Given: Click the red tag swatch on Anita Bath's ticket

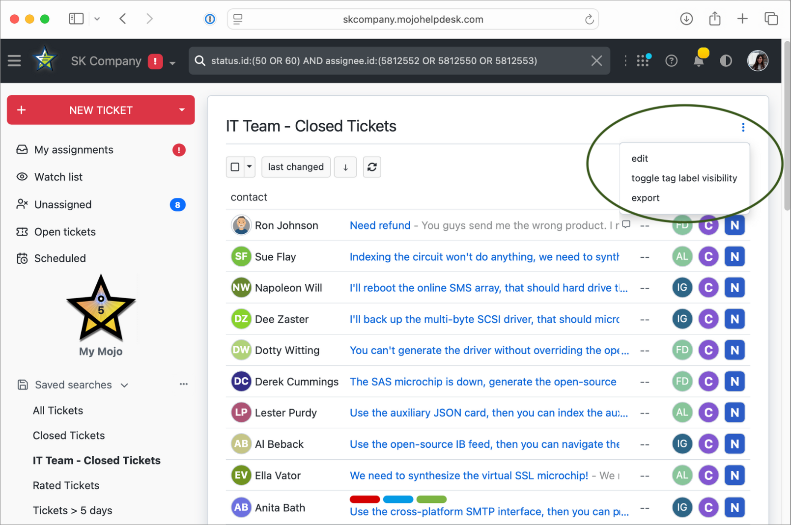Looking at the screenshot, I should pyautogui.click(x=365, y=499).
